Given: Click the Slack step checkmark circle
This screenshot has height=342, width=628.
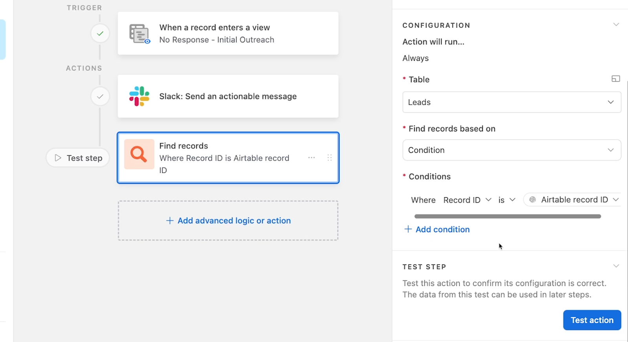Looking at the screenshot, I should click(x=100, y=96).
